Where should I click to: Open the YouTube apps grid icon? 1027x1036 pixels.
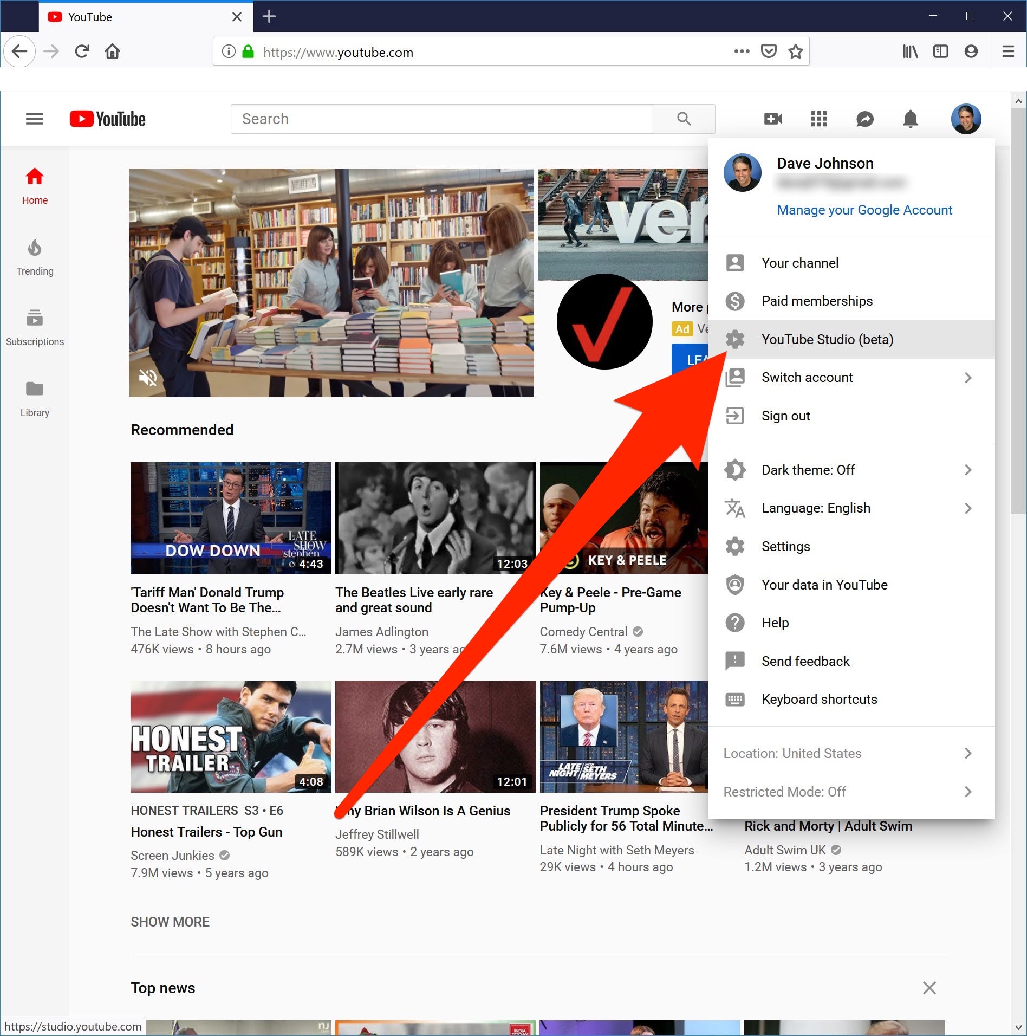pyautogui.click(x=819, y=119)
